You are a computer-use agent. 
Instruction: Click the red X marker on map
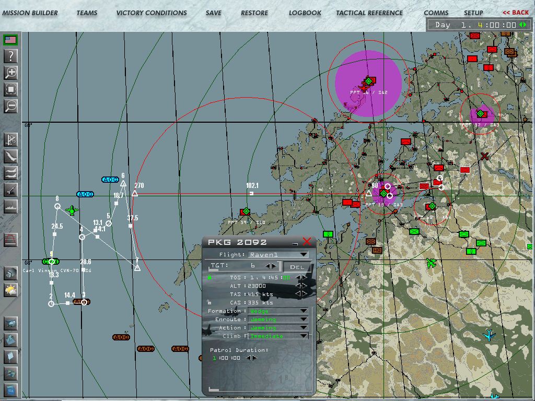point(484,156)
